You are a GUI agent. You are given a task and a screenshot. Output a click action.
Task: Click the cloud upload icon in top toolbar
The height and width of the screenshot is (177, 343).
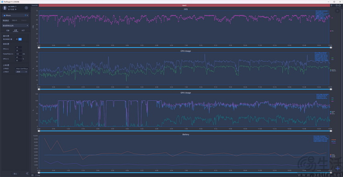339,5
